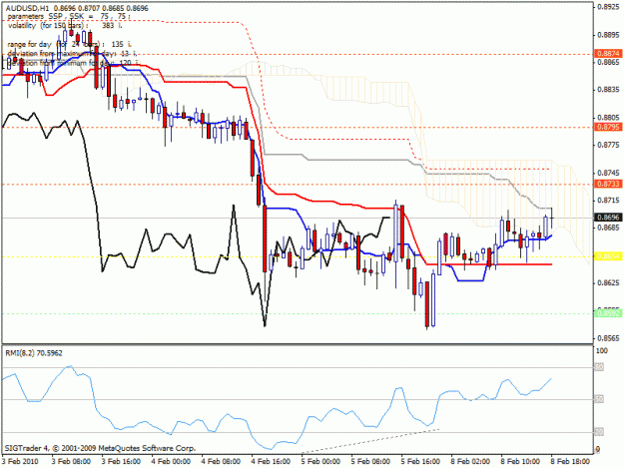The image size is (624, 468).
Task: Click the 0.8835 price scale label
Action: [608, 90]
